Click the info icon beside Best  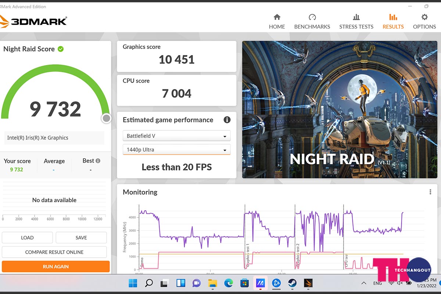pyautogui.click(x=98, y=161)
